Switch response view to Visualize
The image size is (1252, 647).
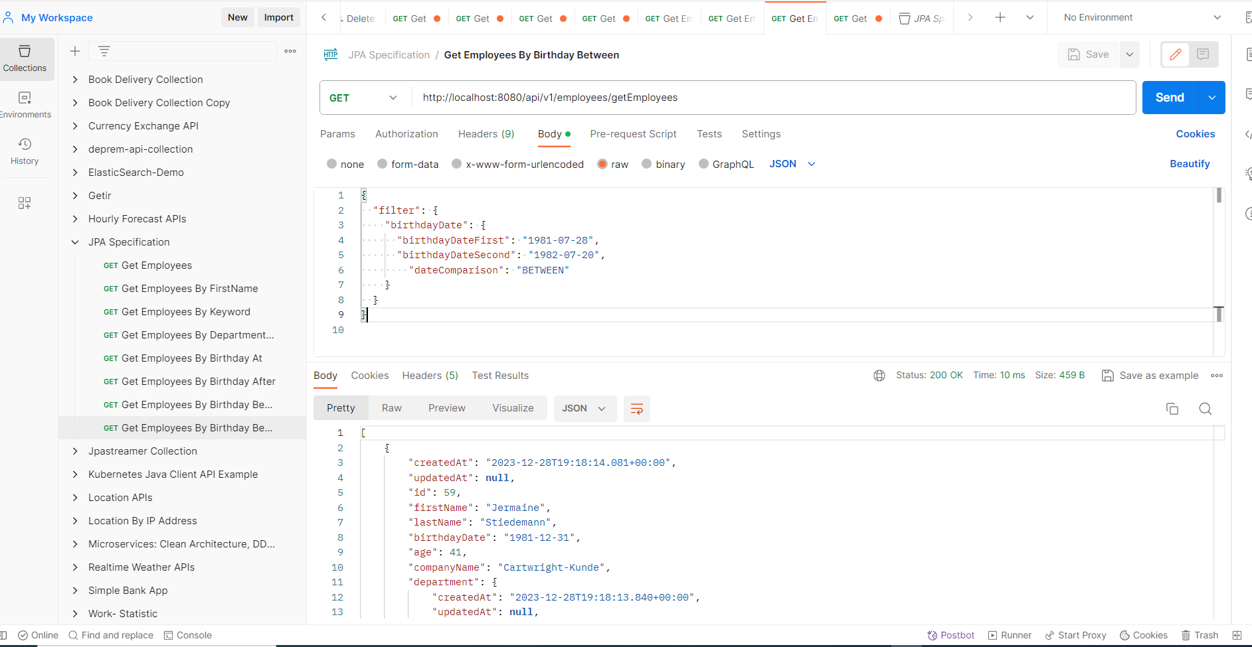coord(513,408)
